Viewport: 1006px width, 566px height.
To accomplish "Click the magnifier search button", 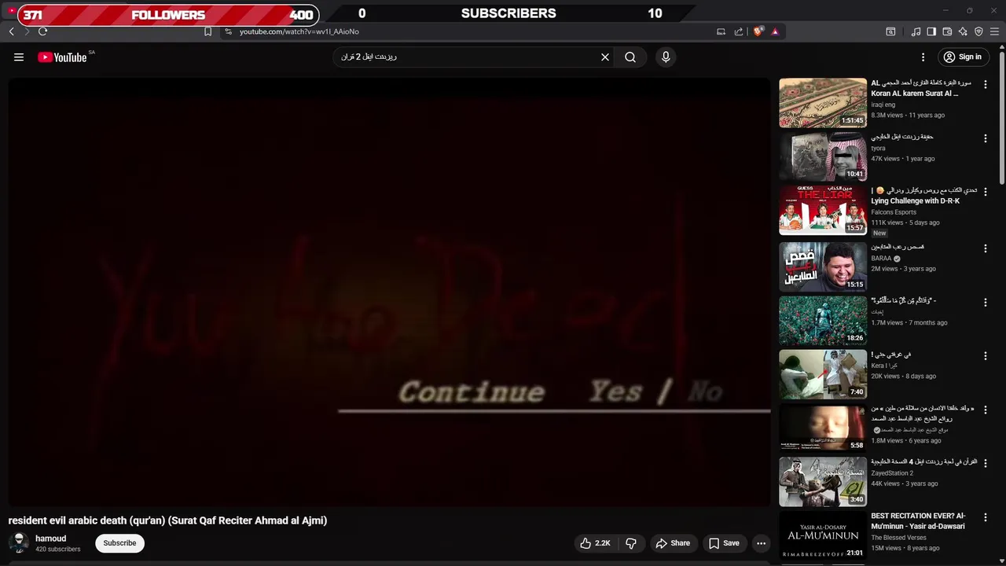I will 630,57.
